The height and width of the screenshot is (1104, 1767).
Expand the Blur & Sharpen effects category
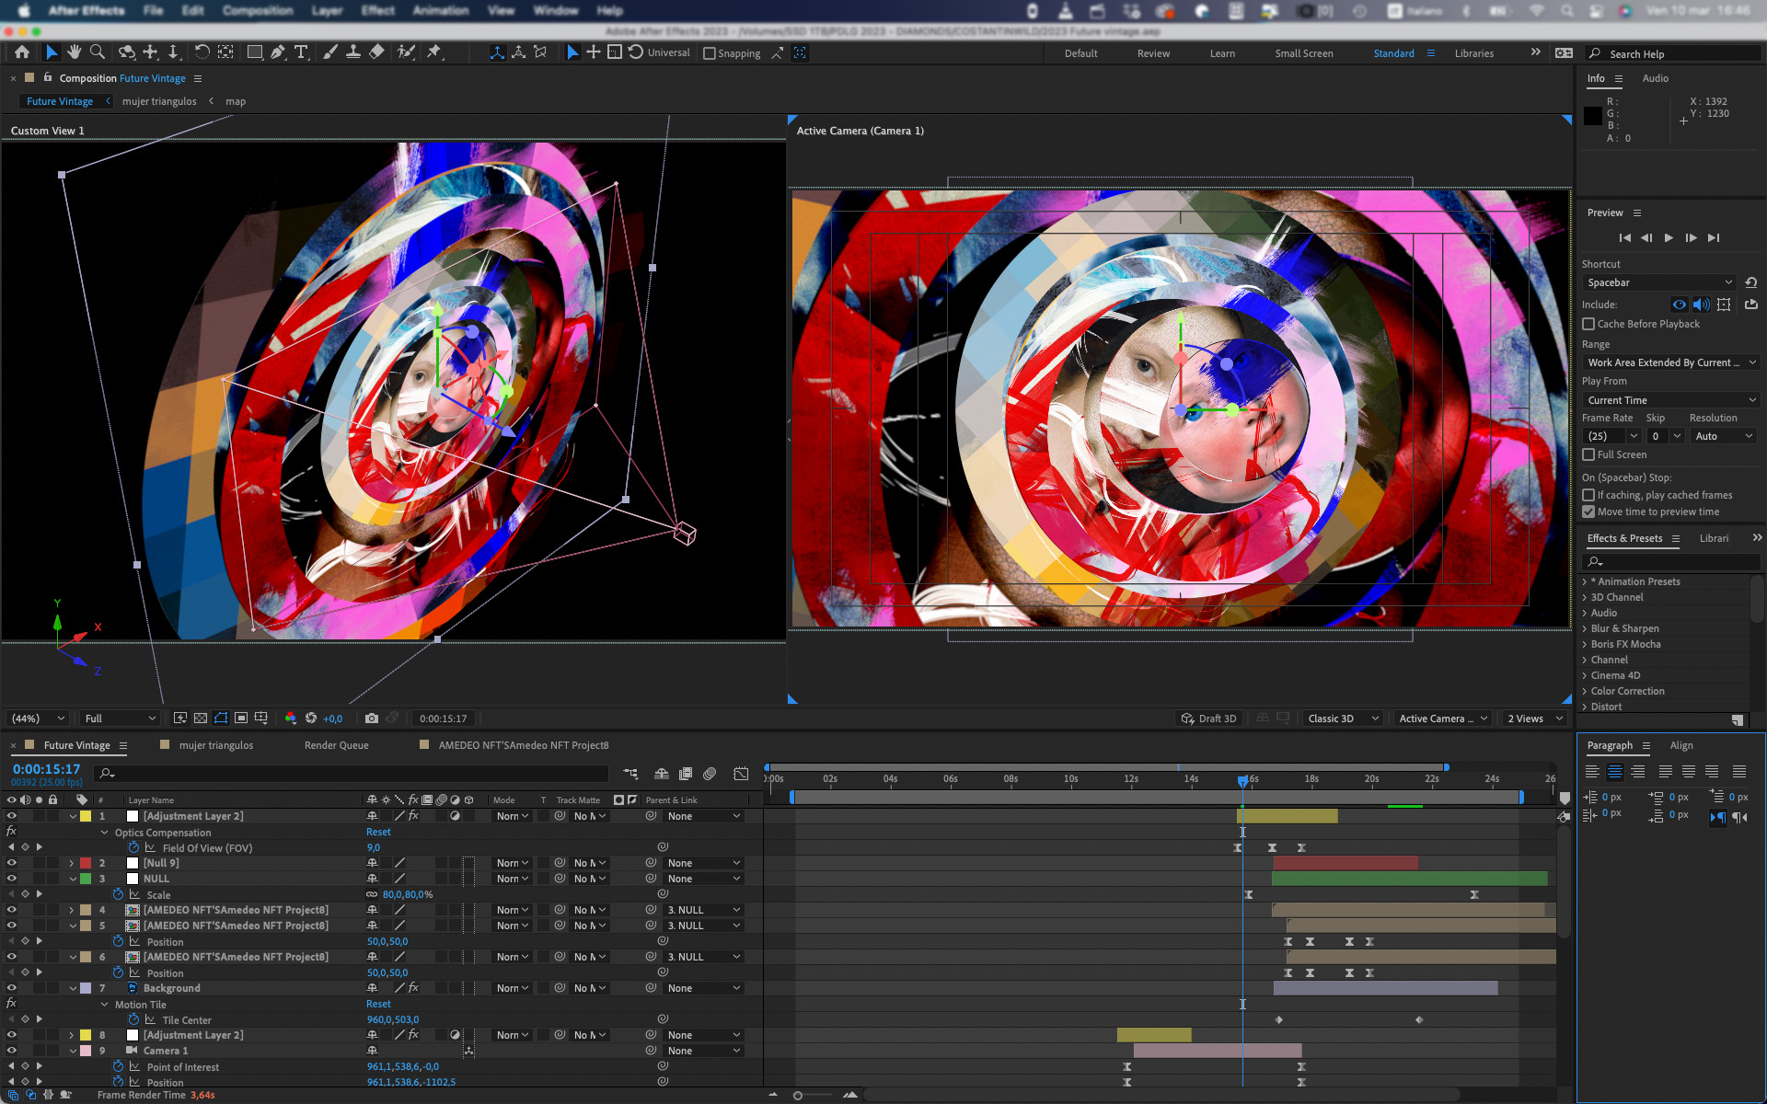1584,628
